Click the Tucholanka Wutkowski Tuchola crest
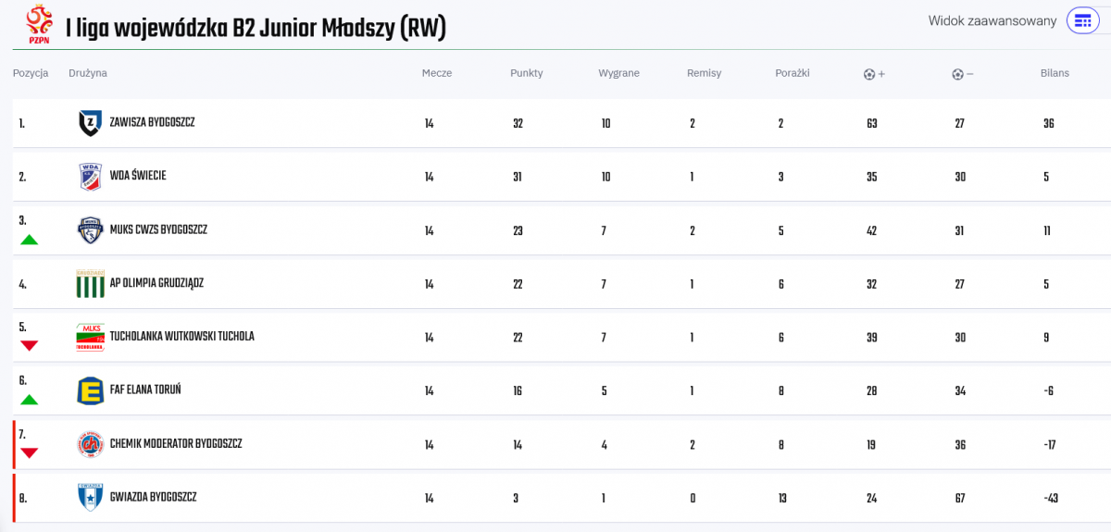1111x532 pixels. pos(90,338)
